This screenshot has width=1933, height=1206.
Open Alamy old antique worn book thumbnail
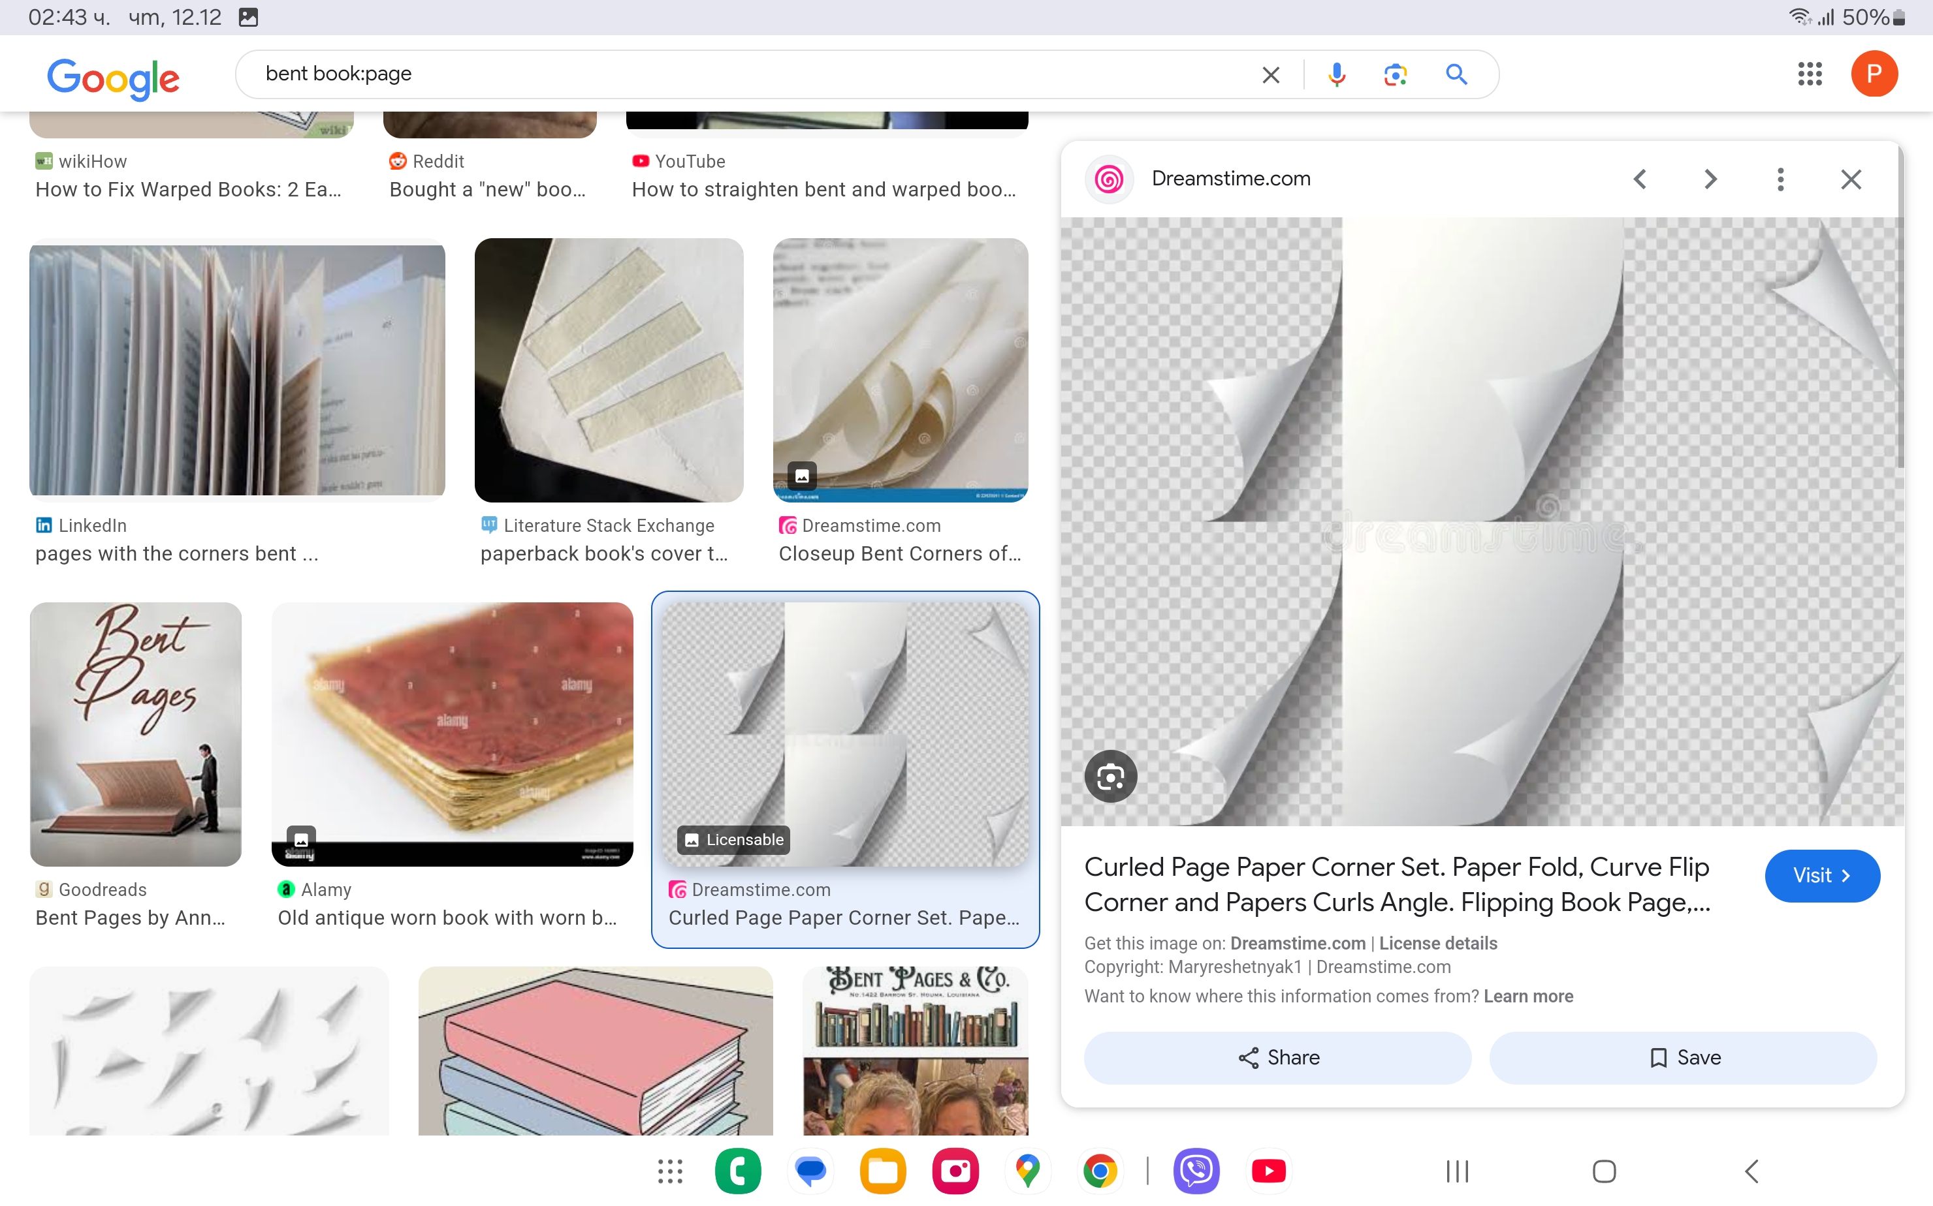coord(452,734)
